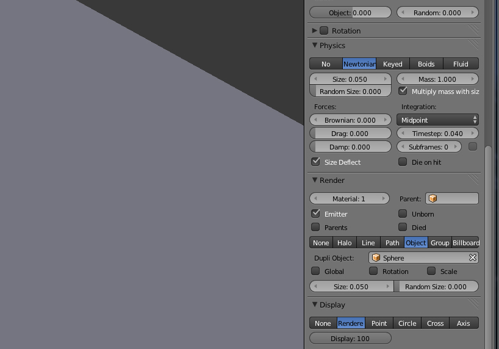Collapse the Display panel

click(314, 304)
